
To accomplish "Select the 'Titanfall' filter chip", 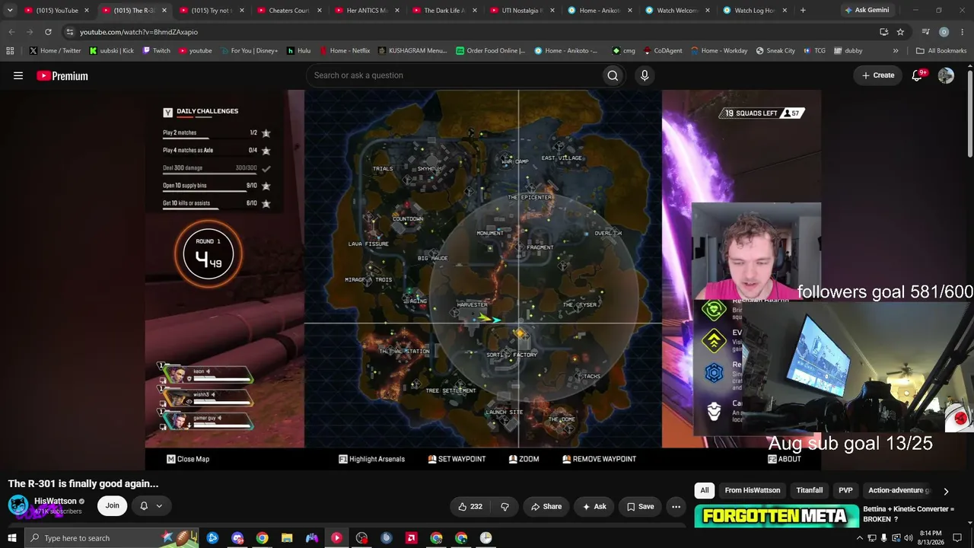I will tap(810, 491).
